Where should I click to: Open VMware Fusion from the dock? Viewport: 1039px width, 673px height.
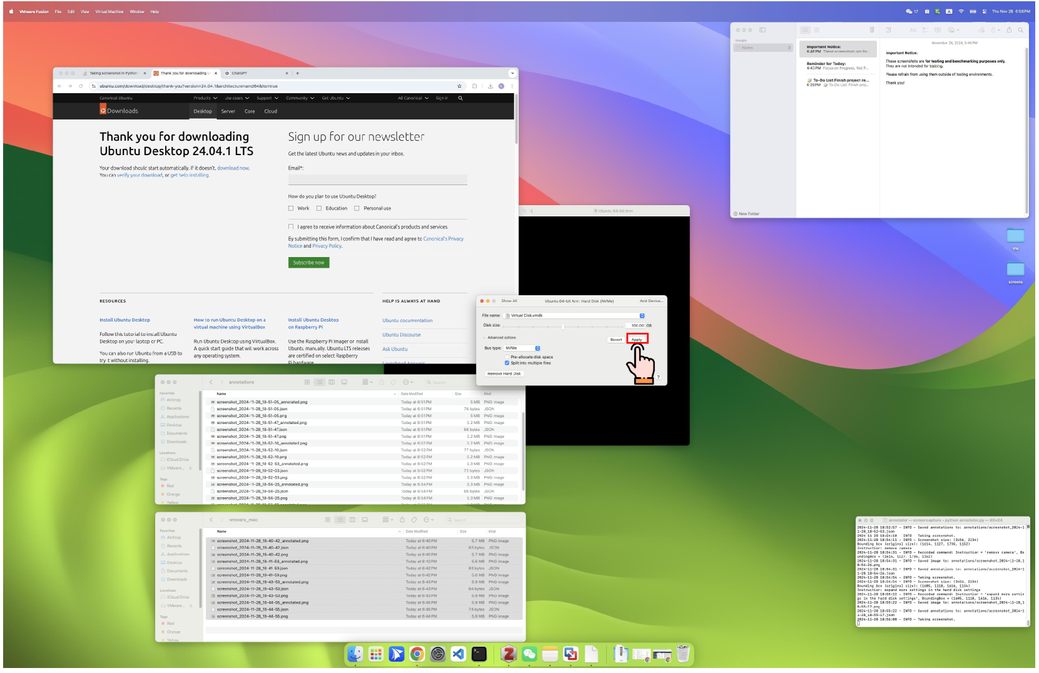[571, 654]
